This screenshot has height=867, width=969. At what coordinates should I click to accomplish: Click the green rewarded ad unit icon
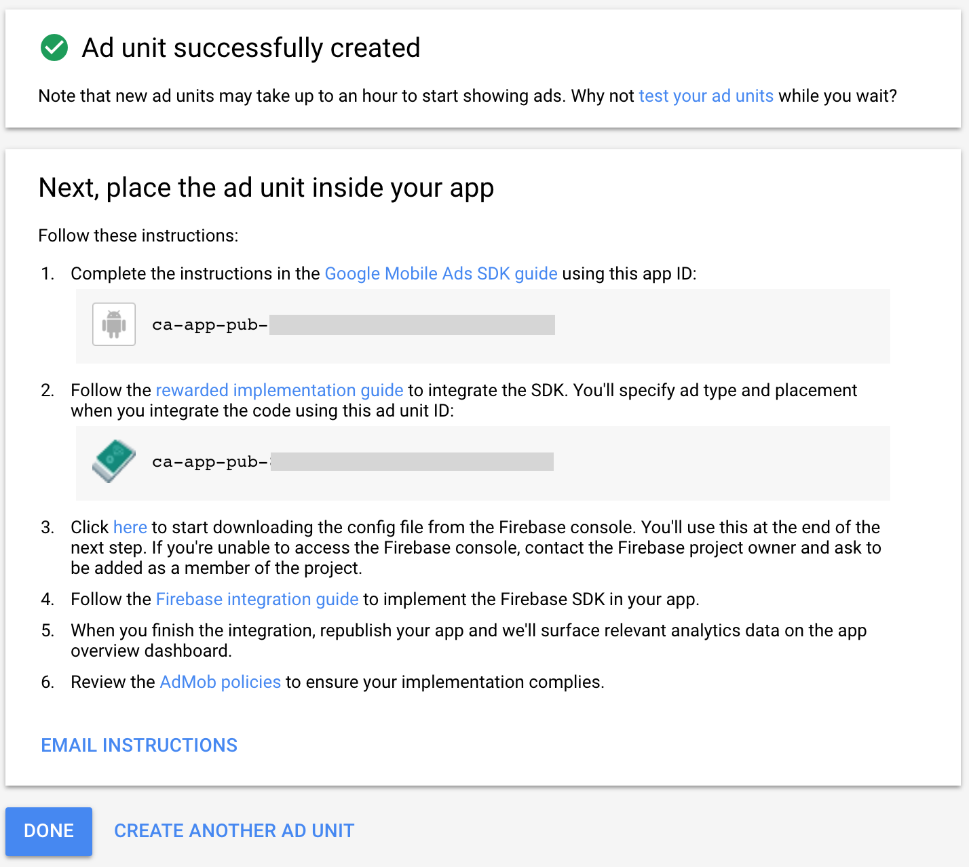[114, 461]
